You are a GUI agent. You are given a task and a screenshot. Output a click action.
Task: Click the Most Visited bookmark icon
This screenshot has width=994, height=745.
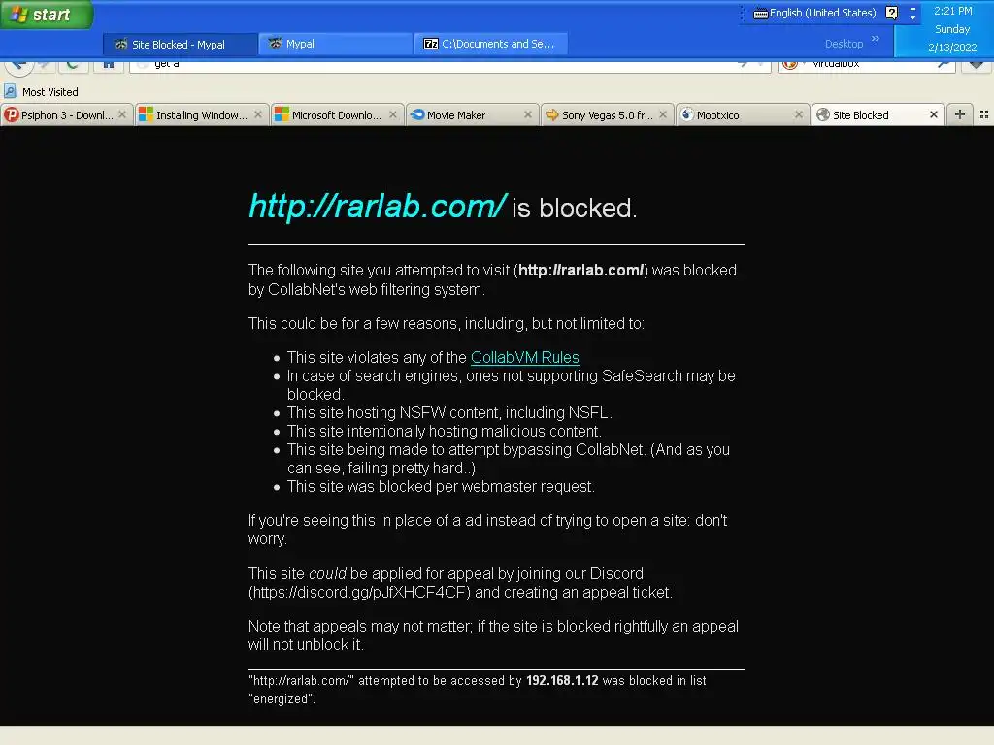coord(10,91)
